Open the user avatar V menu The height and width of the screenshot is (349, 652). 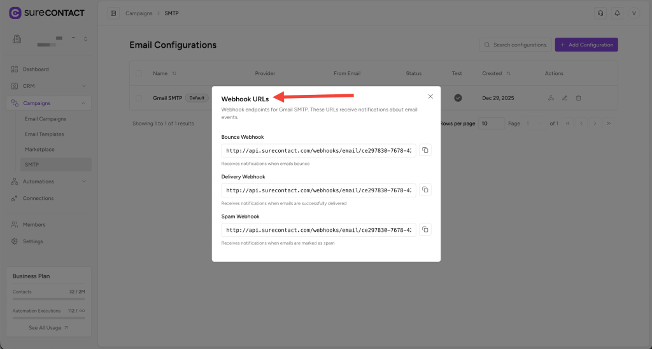pyautogui.click(x=634, y=13)
